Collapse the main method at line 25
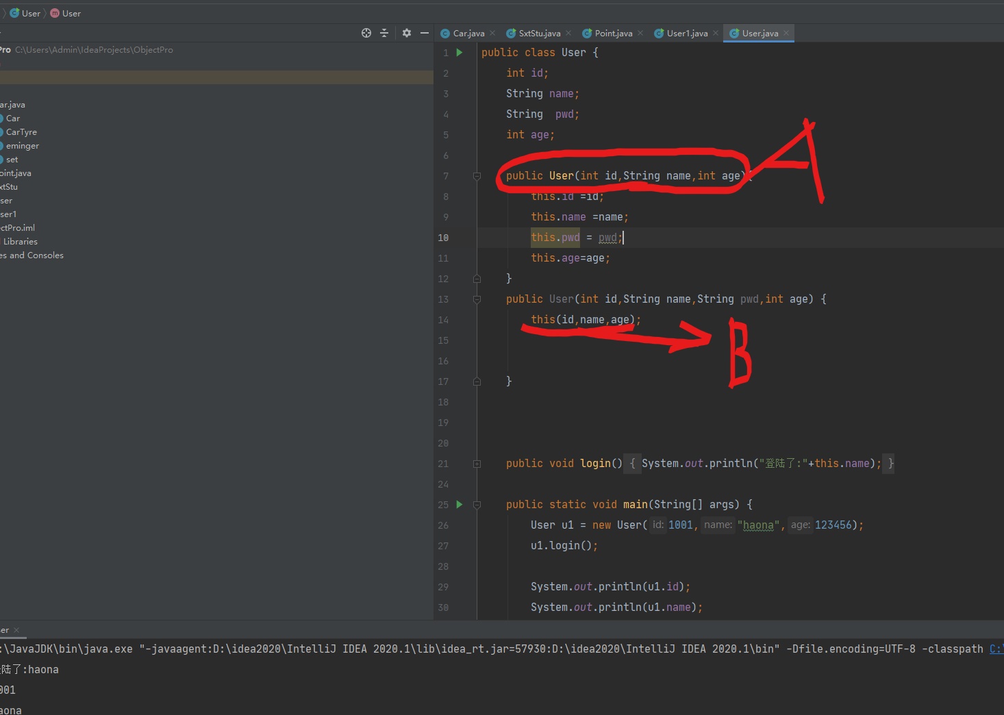This screenshot has height=715, width=1004. pos(477,505)
